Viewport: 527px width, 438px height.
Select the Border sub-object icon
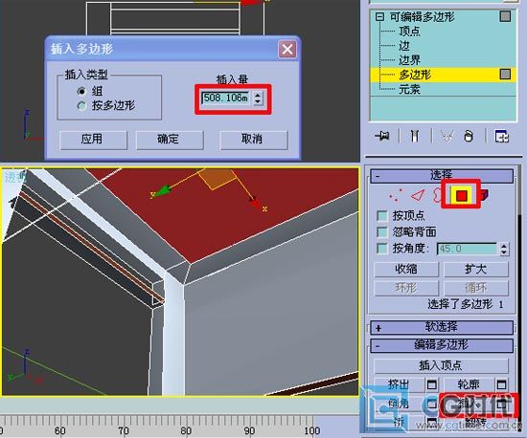437,195
